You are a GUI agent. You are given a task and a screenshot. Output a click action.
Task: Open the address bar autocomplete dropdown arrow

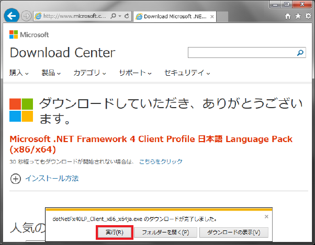click(x=120, y=16)
